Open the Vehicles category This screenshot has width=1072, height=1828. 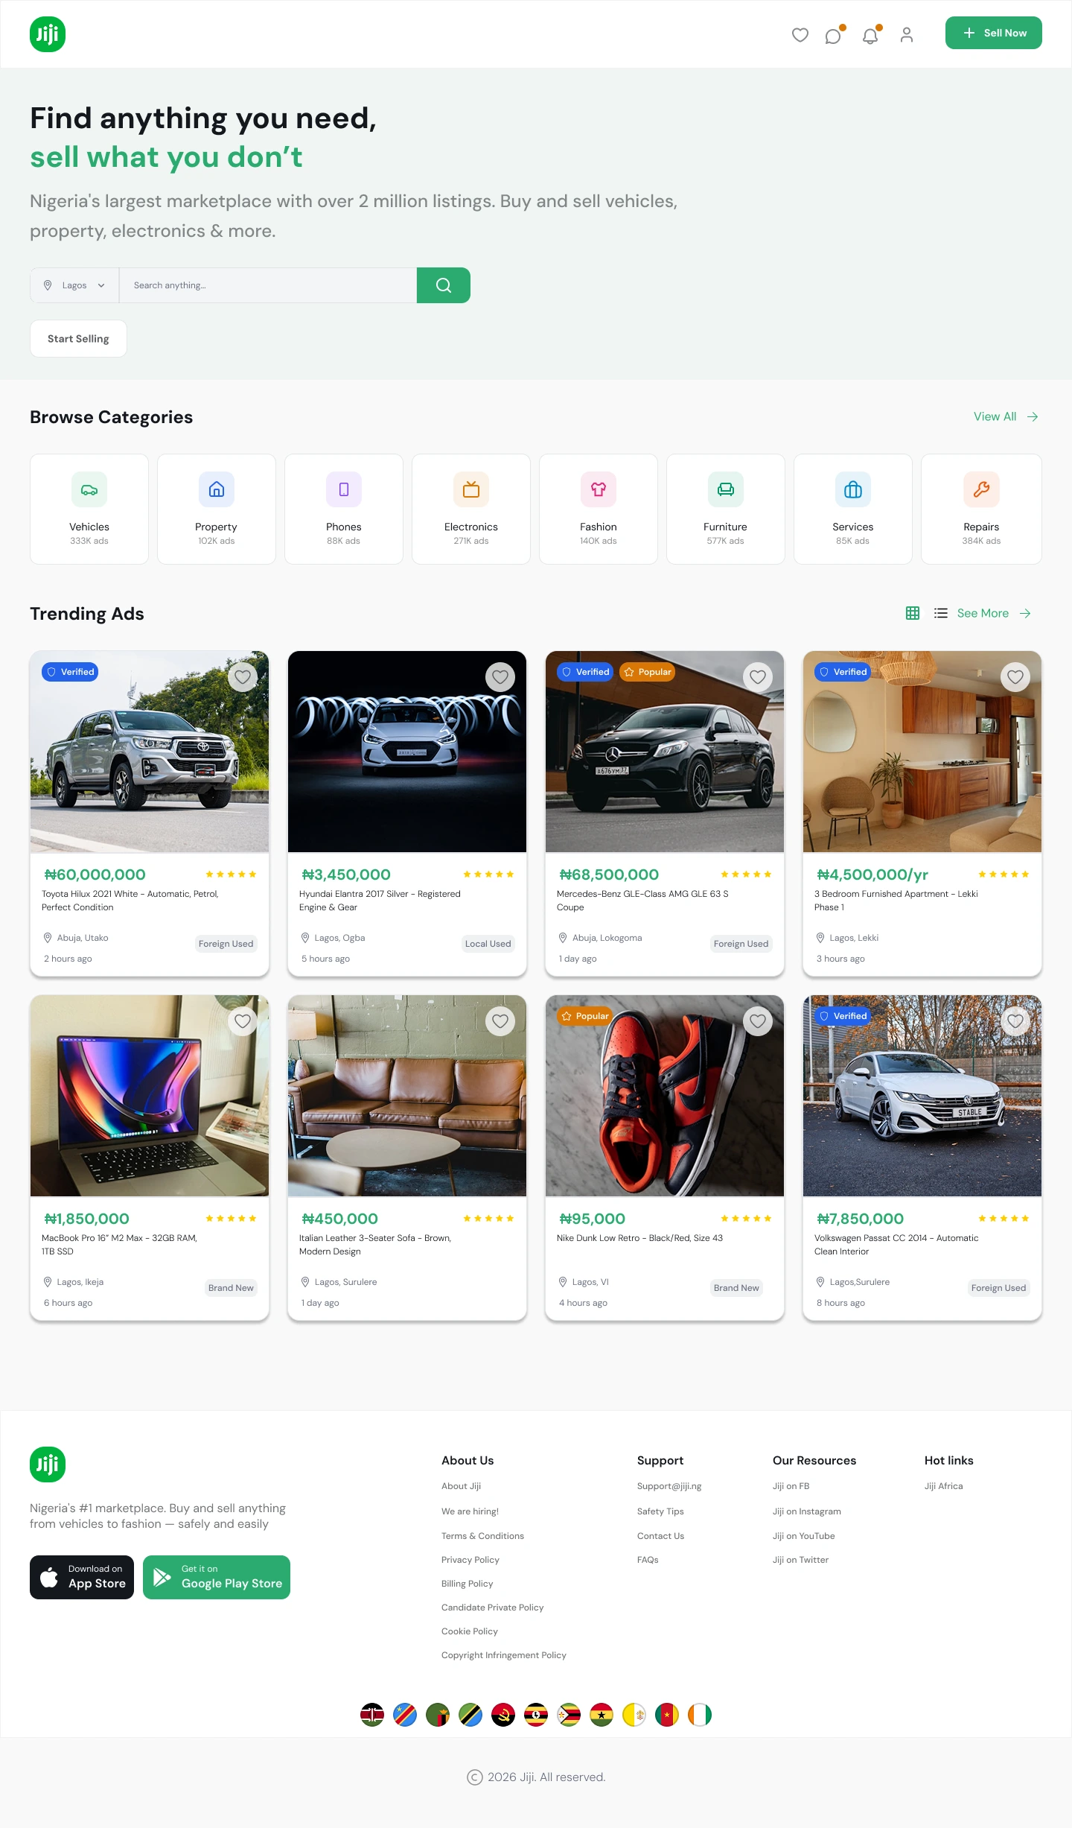(x=89, y=509)
